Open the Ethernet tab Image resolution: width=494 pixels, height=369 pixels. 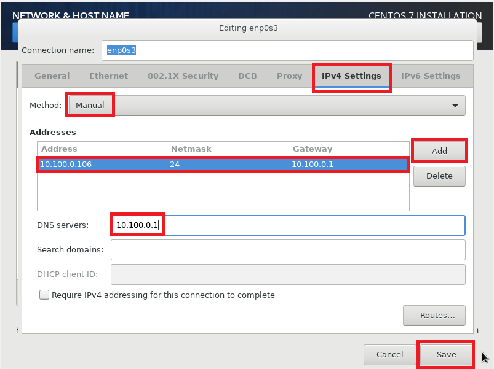(x=109, y=76)
